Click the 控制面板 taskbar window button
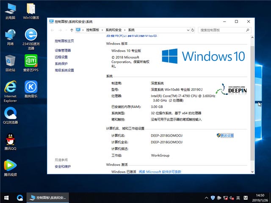 (x=48, y=198)
